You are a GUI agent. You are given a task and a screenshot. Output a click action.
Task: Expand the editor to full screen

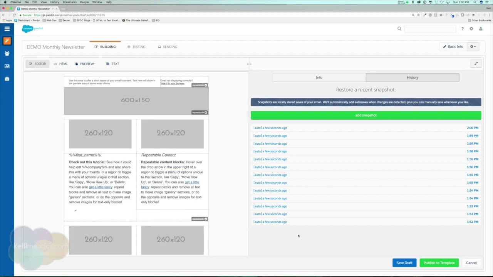(x=476, y=64)
